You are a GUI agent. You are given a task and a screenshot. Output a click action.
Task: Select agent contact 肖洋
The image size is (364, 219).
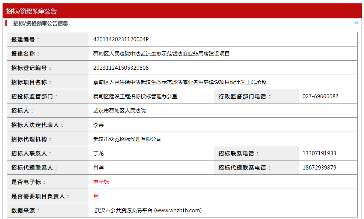pos(99,168)
